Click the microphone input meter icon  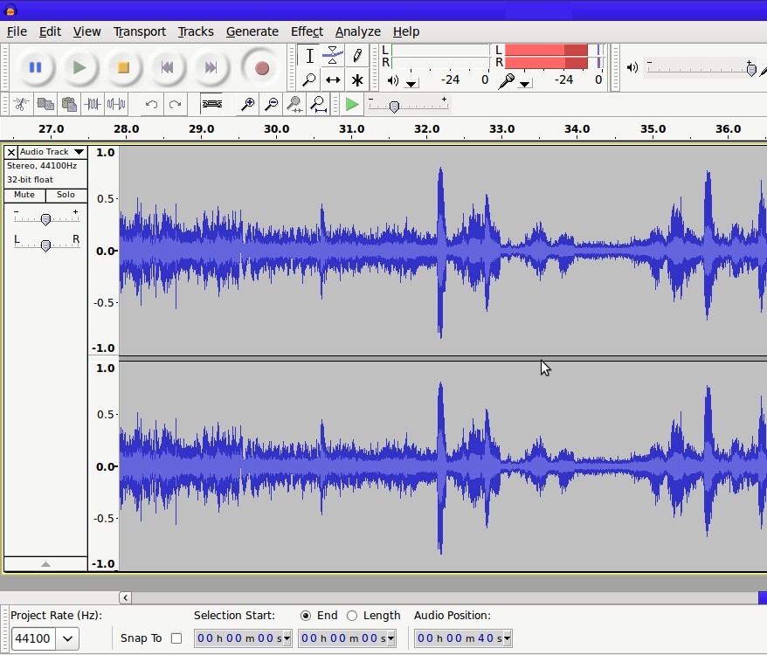point(506,80)
